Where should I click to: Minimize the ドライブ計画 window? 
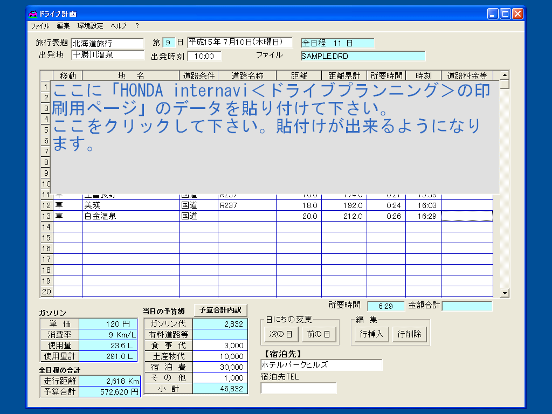tap(493, 13)
